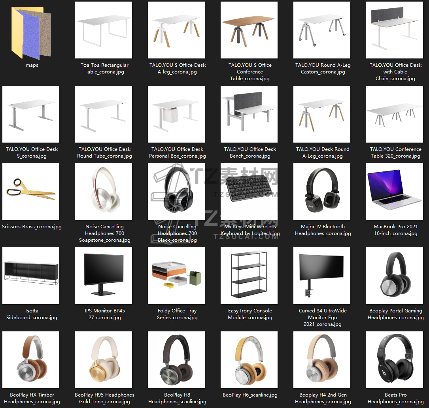
Task: Select Beoplay Portal Gaming Headphones thumbnail
Action: (395, 276)
